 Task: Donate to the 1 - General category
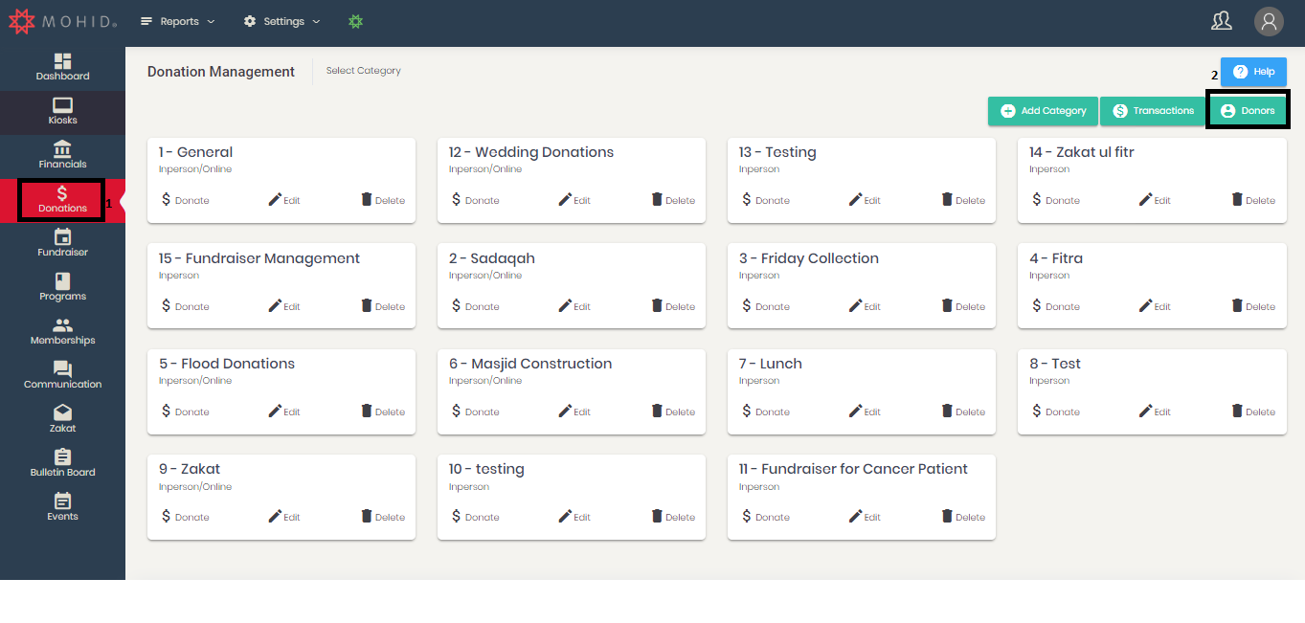(x=185, y=200)
